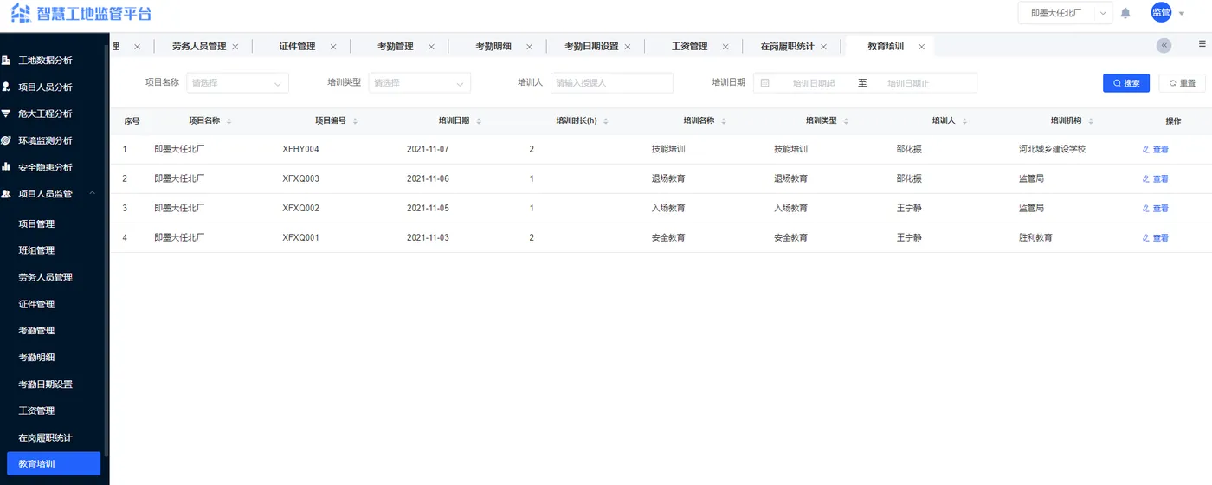Click the 环境监测分析 sidebar icon
This screenshot has width=1212, height=485.
6,140
